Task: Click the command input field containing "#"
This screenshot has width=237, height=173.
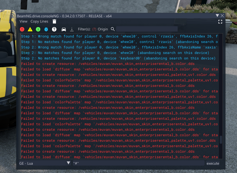Action: coord(138,163)
